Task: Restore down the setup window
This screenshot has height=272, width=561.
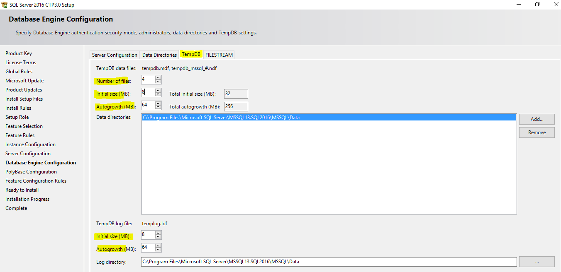Action: (x=537, y=5)
